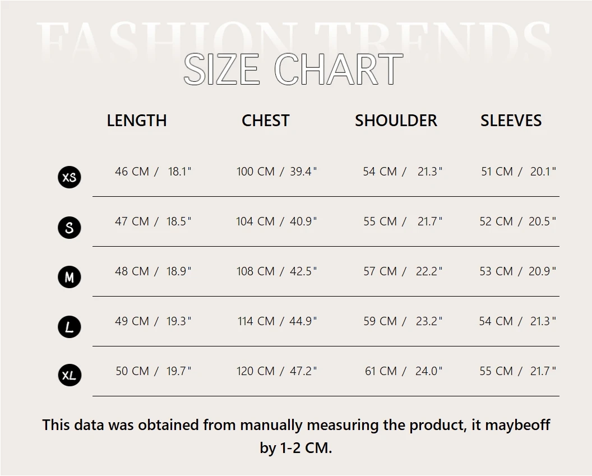Click the CHEST column header
This screenshot has height=476, width=592.
coord(265,121)
